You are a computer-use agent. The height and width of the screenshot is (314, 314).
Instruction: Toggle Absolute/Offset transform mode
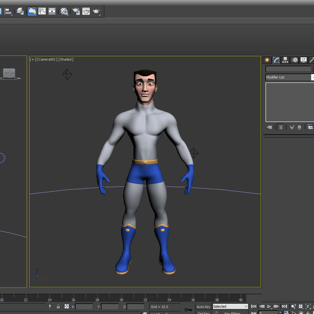point(67,306)
